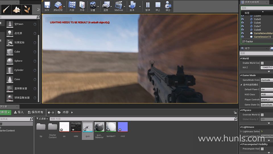
Task: Open Source Control (源码控制) toolbar icon
Action: click(58, 6)
